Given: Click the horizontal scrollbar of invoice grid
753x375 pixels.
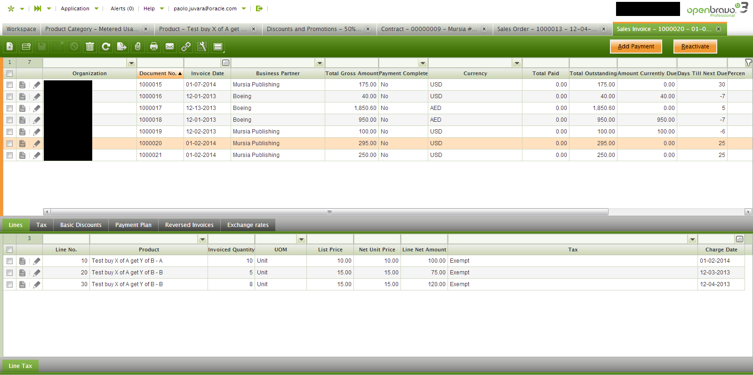Looking at the screenshot, I should [x=329, y=212].
